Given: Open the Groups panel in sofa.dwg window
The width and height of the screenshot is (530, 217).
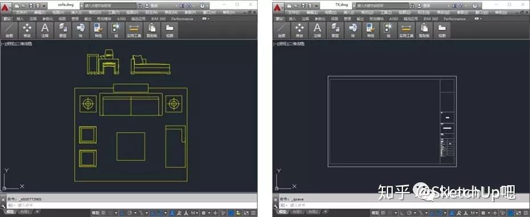Looking at the screenshot, I should [x=116, y=30].
